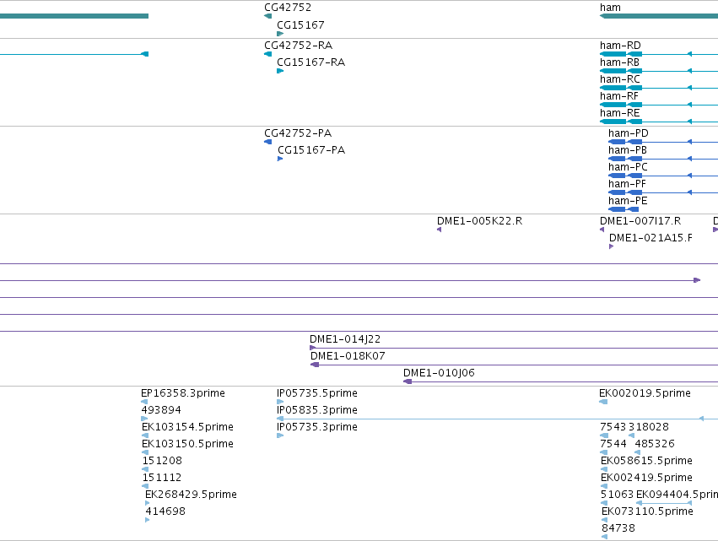Select the ham gene bar glyph
The width and height of the screenshot is (718, 541).
coord(659,17)
